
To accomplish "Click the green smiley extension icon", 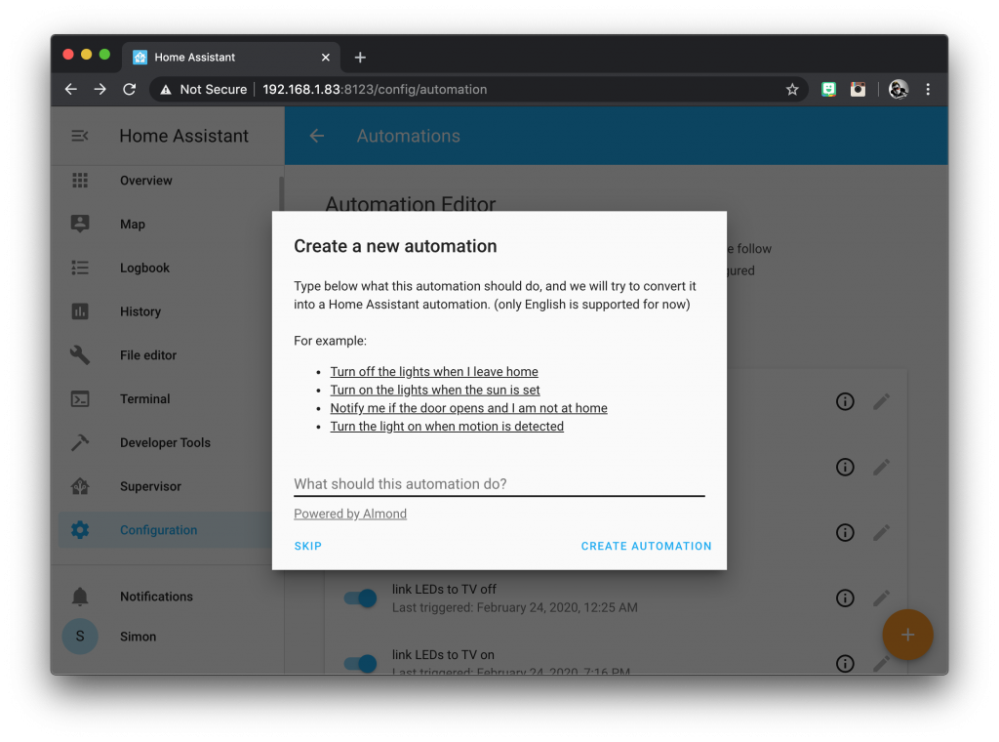I will click(828, 89).
